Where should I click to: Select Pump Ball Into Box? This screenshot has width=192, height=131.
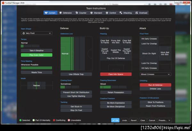click(x=116, y=41)
